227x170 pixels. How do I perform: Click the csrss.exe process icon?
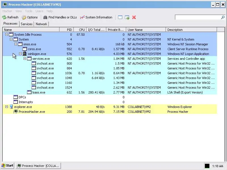[25, 49]
